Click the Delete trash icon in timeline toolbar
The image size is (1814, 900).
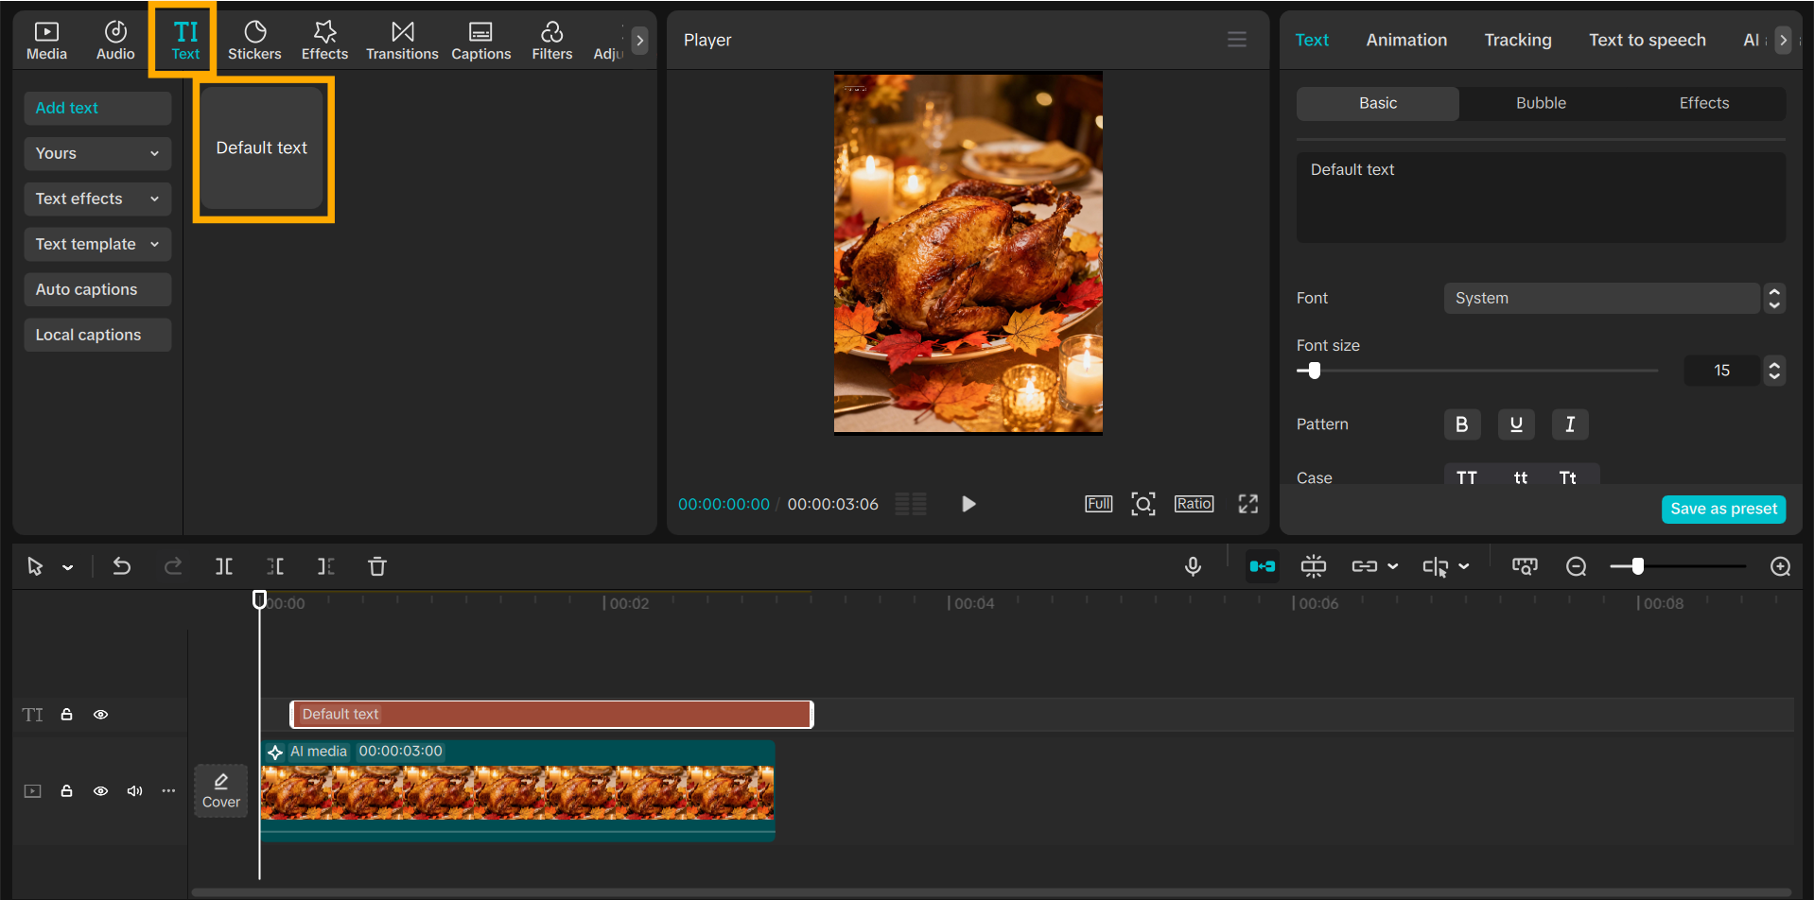point(376,566)
